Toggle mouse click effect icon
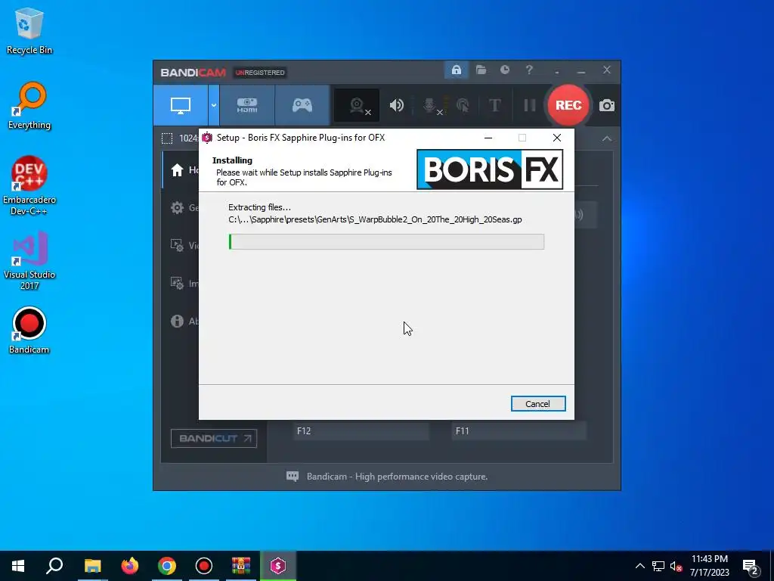Viewport: 774px width, 581px height. [463, 105]
